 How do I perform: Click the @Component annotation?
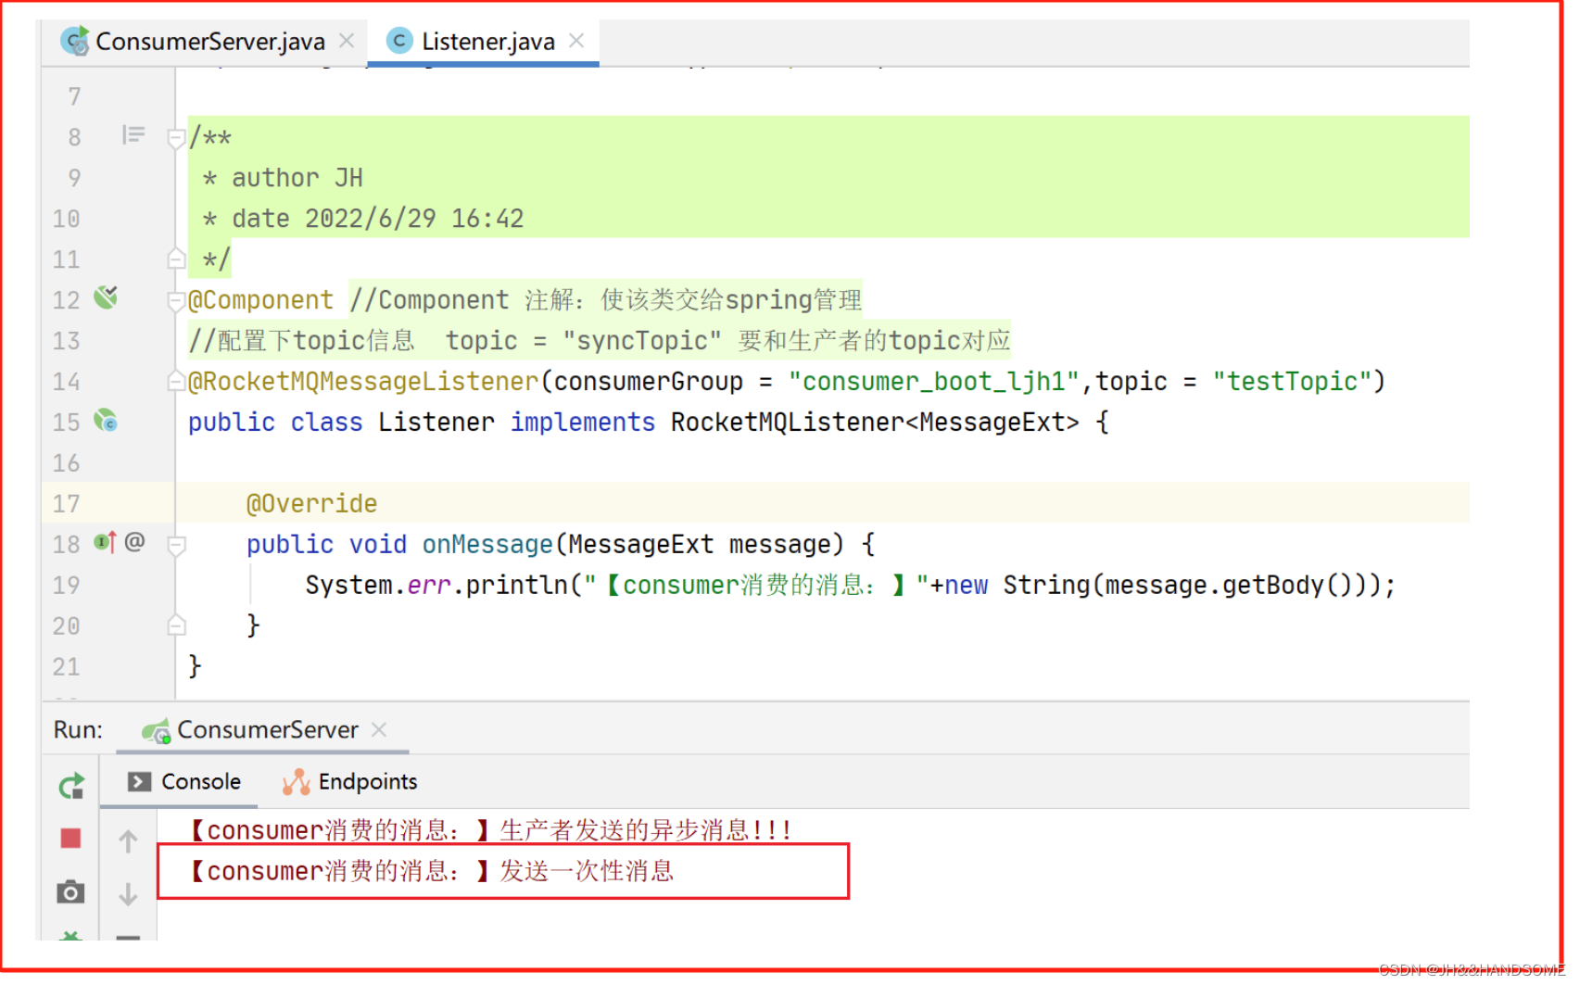coord(260,300)
